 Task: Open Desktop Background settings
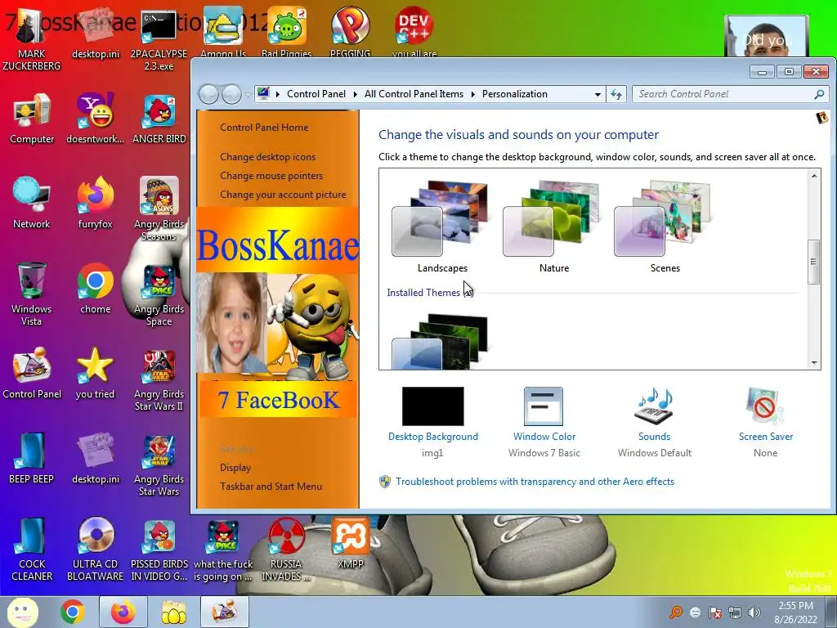433,422
